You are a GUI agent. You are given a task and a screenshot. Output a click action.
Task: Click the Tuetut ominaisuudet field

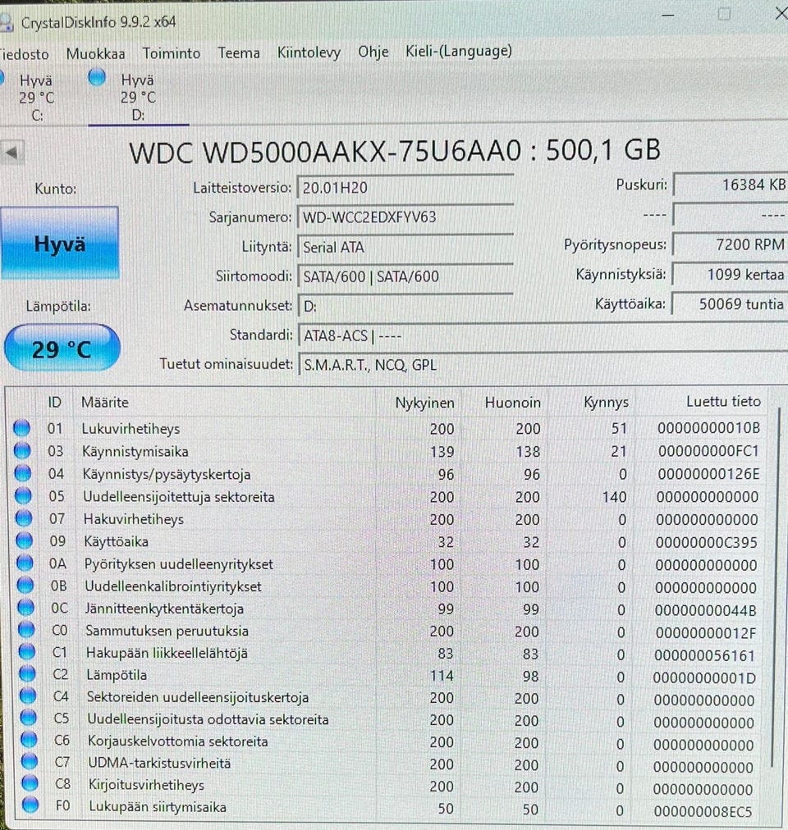point(543,365)
